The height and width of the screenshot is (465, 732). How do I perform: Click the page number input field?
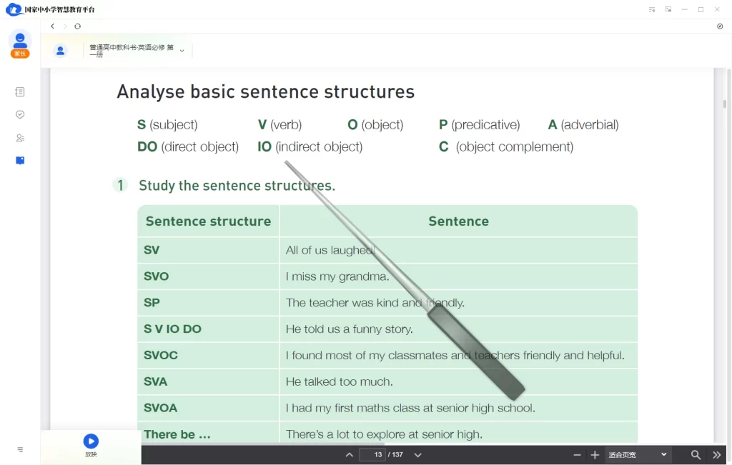(x=372, y=455)
